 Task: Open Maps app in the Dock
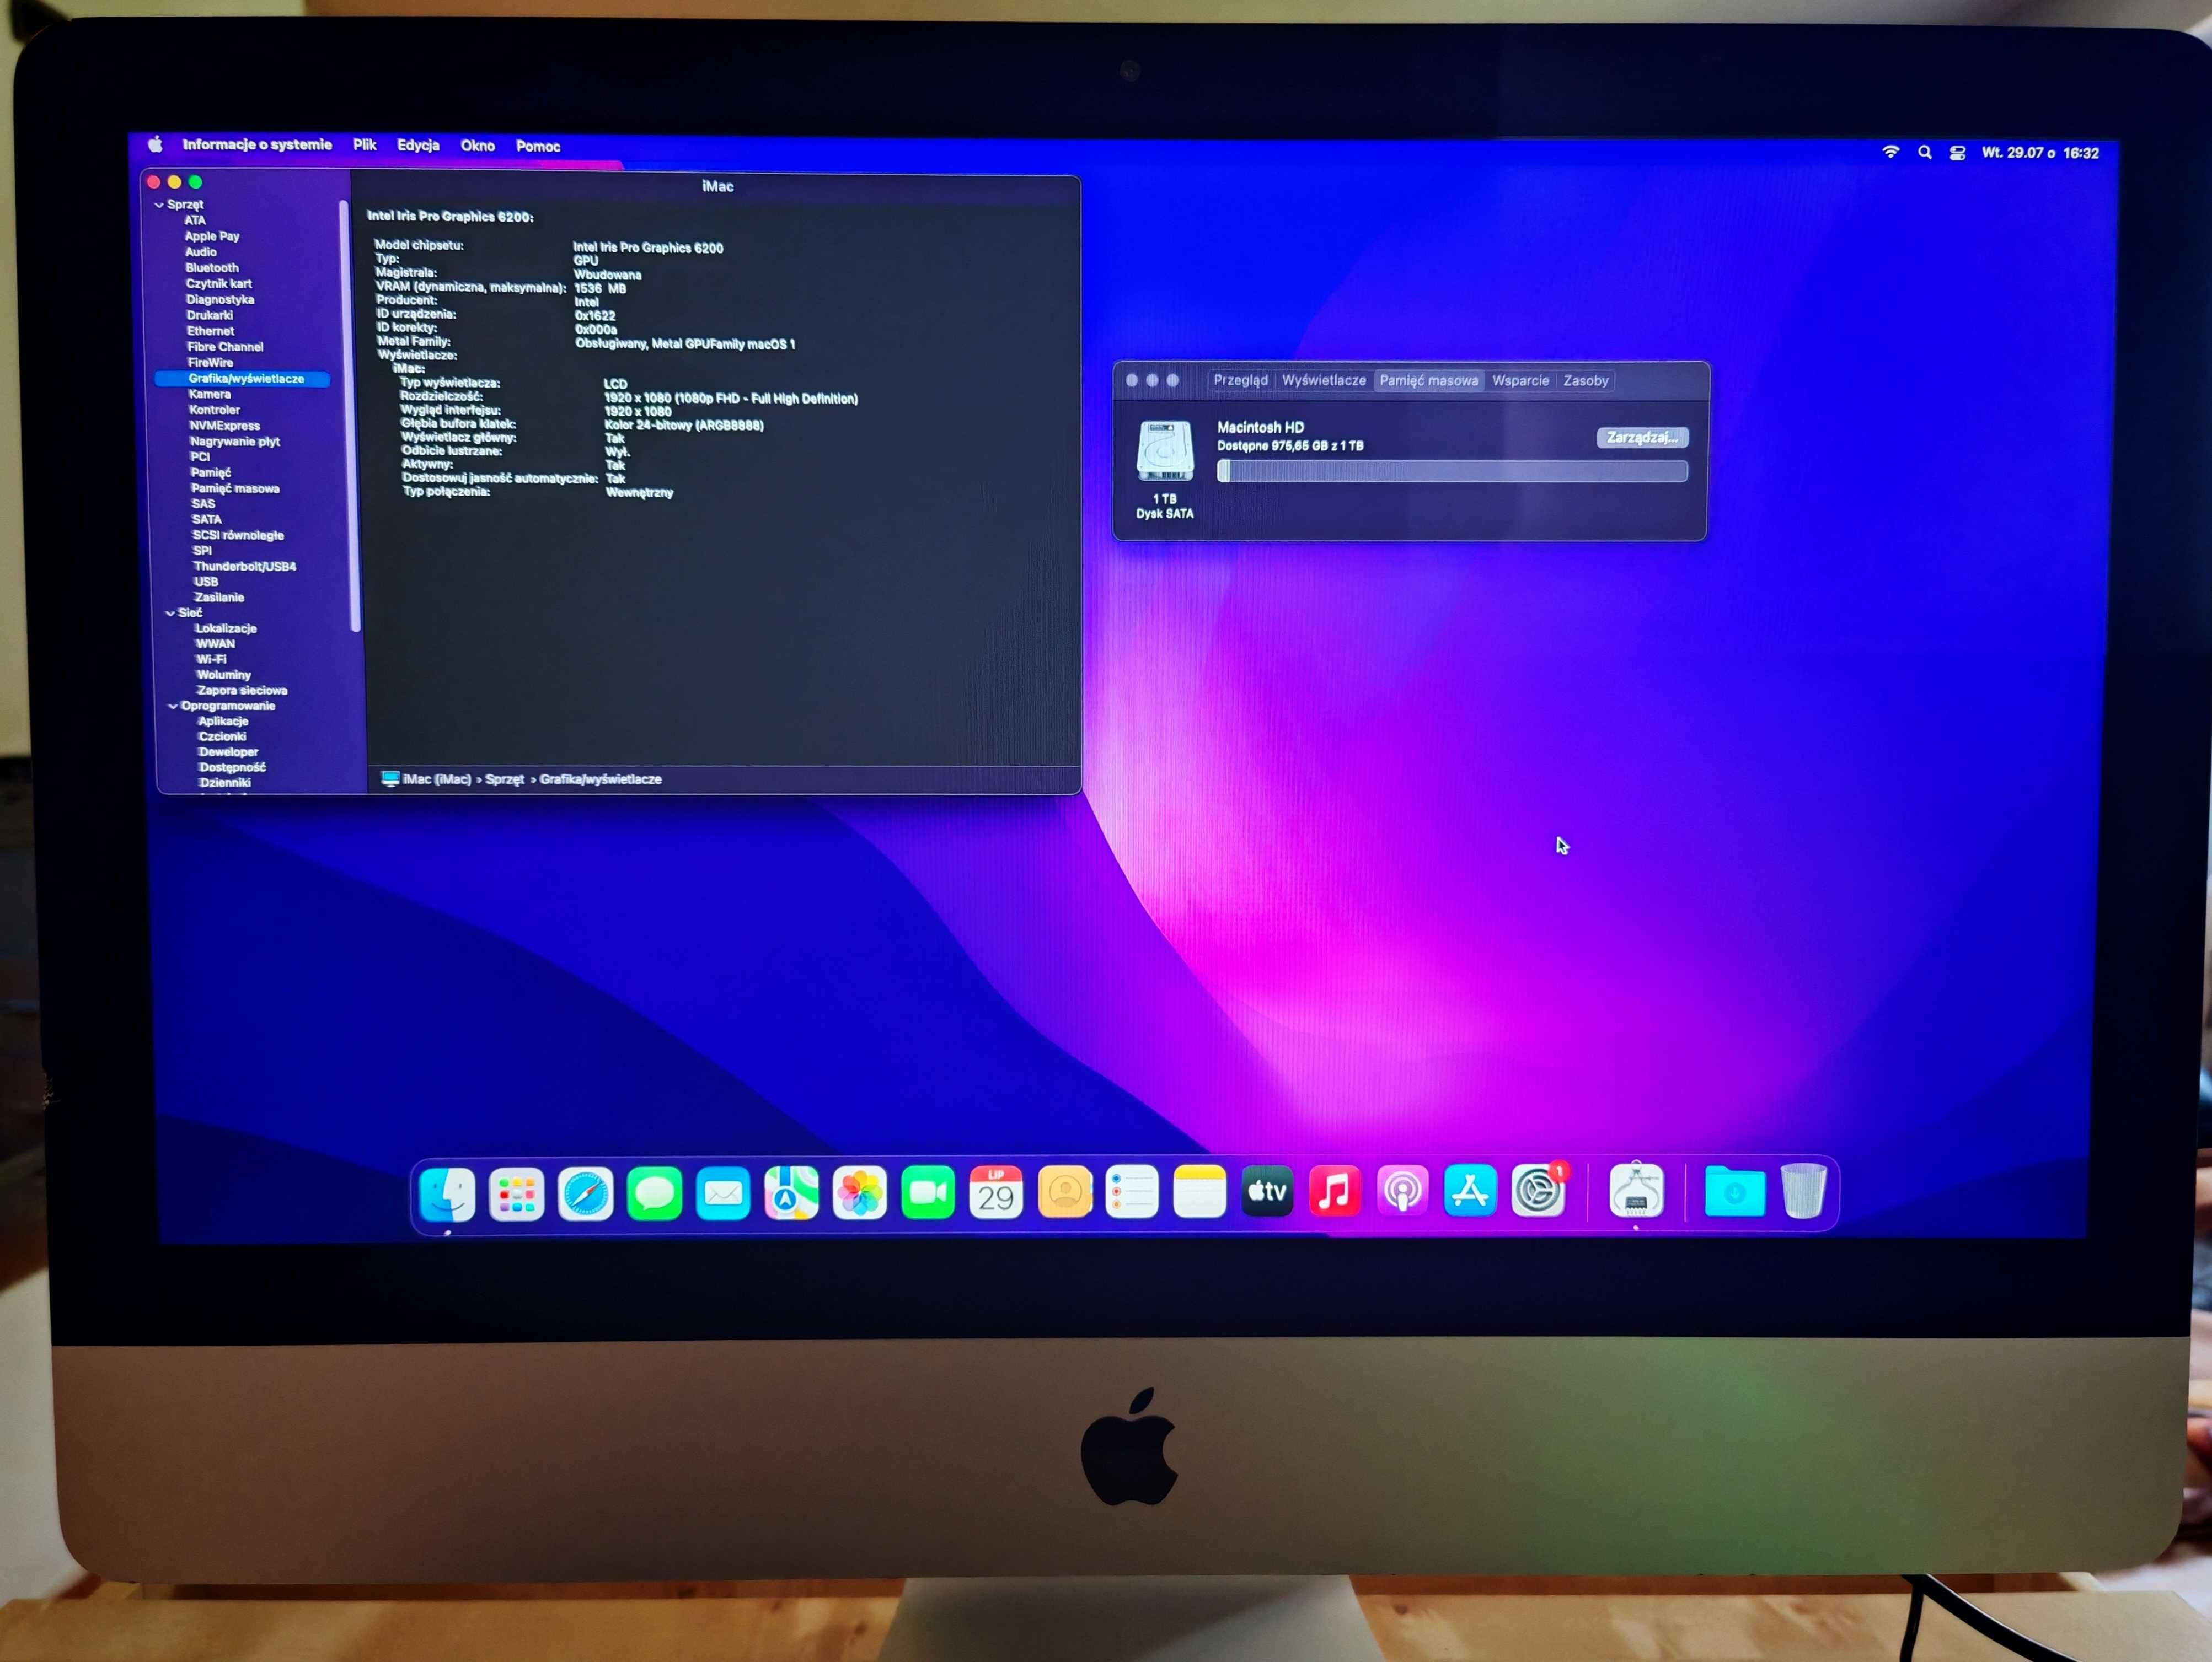[x=791, y=1193]
